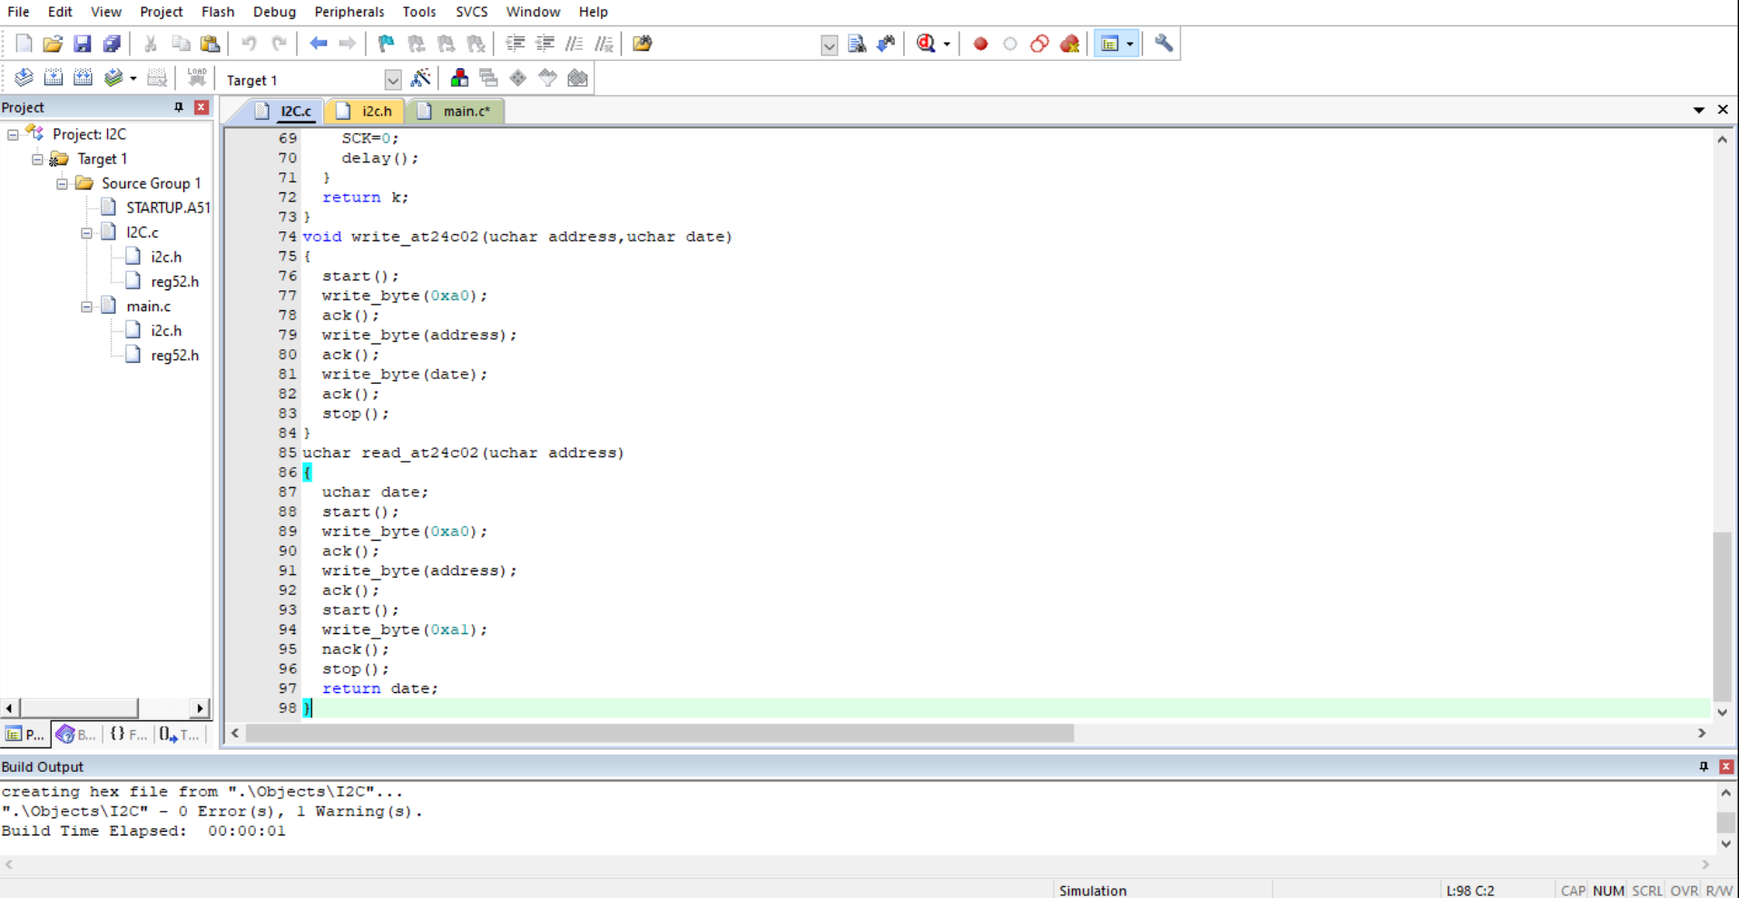This screenshot has width=1739, height=898.
Task: Build the target files
Action: point(54,78)
